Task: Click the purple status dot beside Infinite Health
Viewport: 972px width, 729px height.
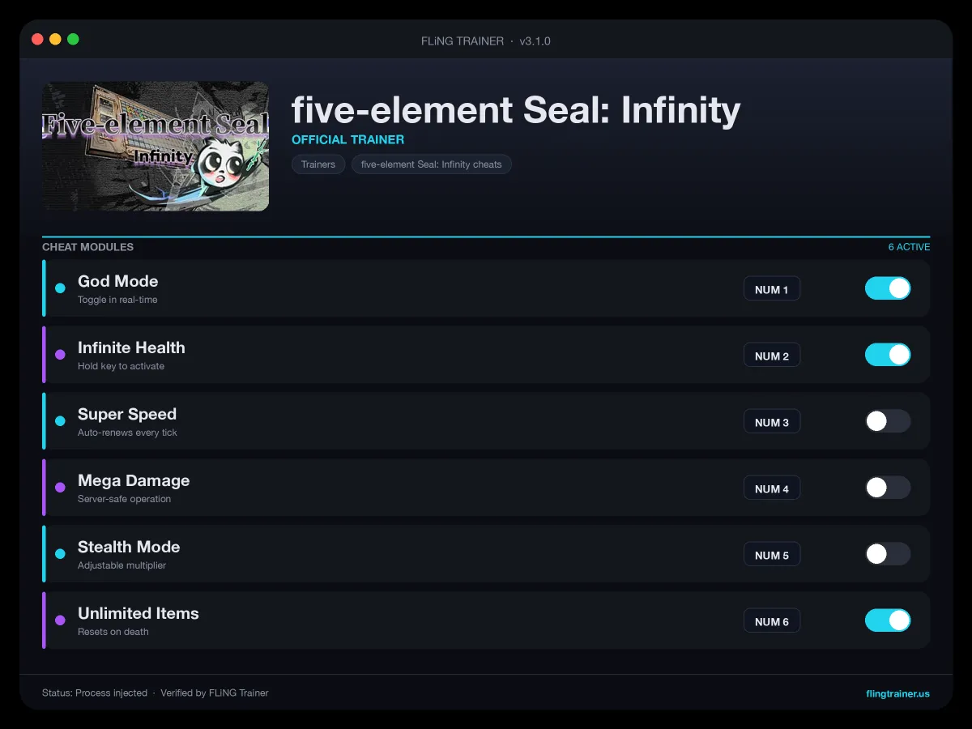Action: (x=60, y=355)
